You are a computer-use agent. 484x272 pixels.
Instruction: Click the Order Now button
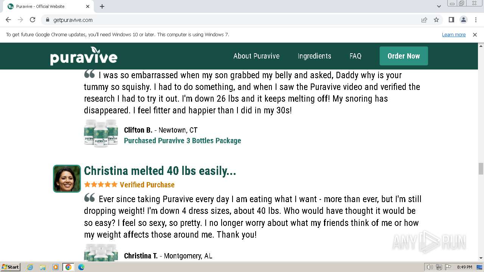tap(404, 56)
